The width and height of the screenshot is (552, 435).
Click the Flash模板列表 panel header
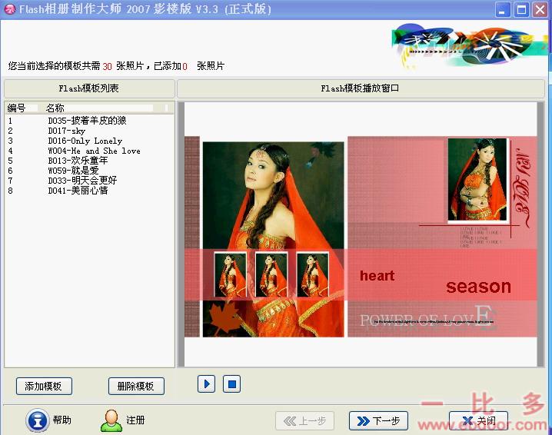pos(89,88)
